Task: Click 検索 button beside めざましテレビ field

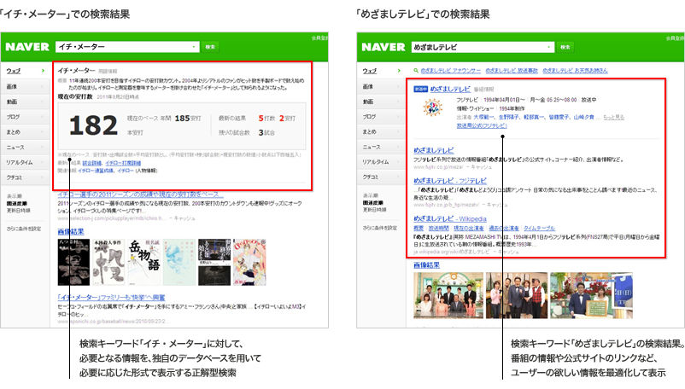Action: [565, 47]
